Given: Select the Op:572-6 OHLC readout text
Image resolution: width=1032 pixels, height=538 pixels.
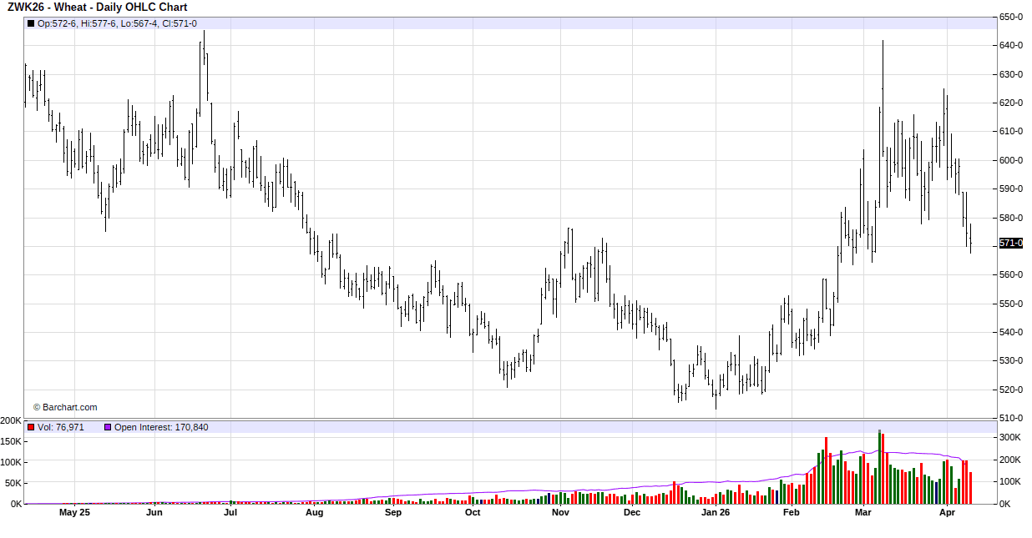Looking at the screenshot, I should [57, 23].
